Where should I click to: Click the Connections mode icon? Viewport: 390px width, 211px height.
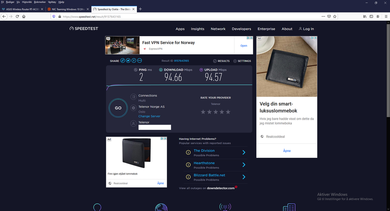(133, 97)
